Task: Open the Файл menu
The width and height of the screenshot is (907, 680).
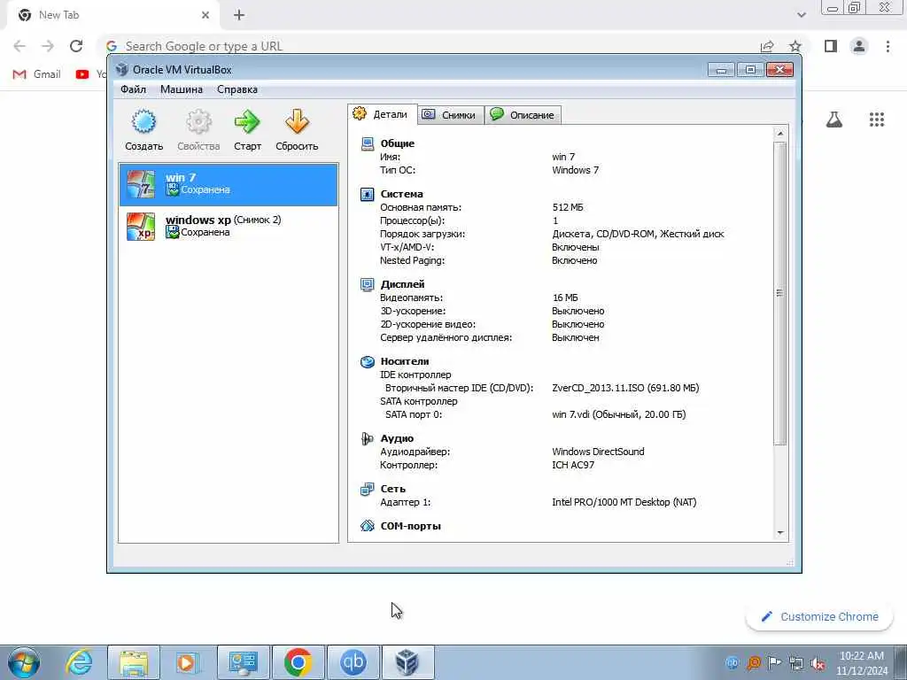Action: pos(133,89)
